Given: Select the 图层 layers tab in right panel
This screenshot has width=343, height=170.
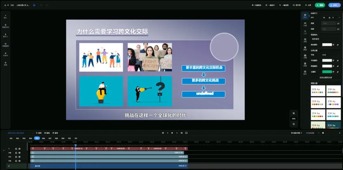Looking at the screenshot, I should [305, 48].
